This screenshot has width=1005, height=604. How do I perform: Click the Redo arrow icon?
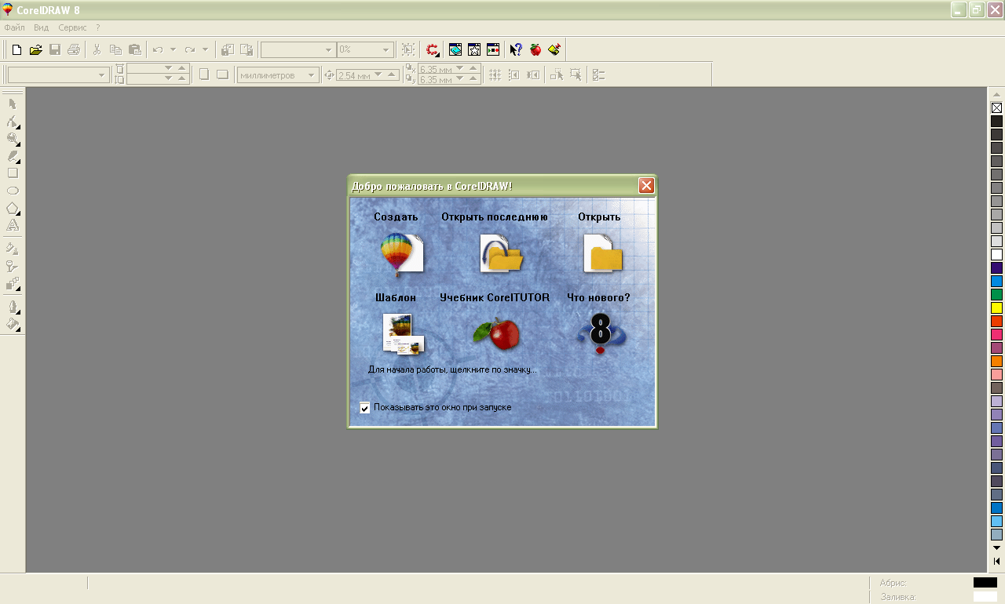[x=190, y=49]
